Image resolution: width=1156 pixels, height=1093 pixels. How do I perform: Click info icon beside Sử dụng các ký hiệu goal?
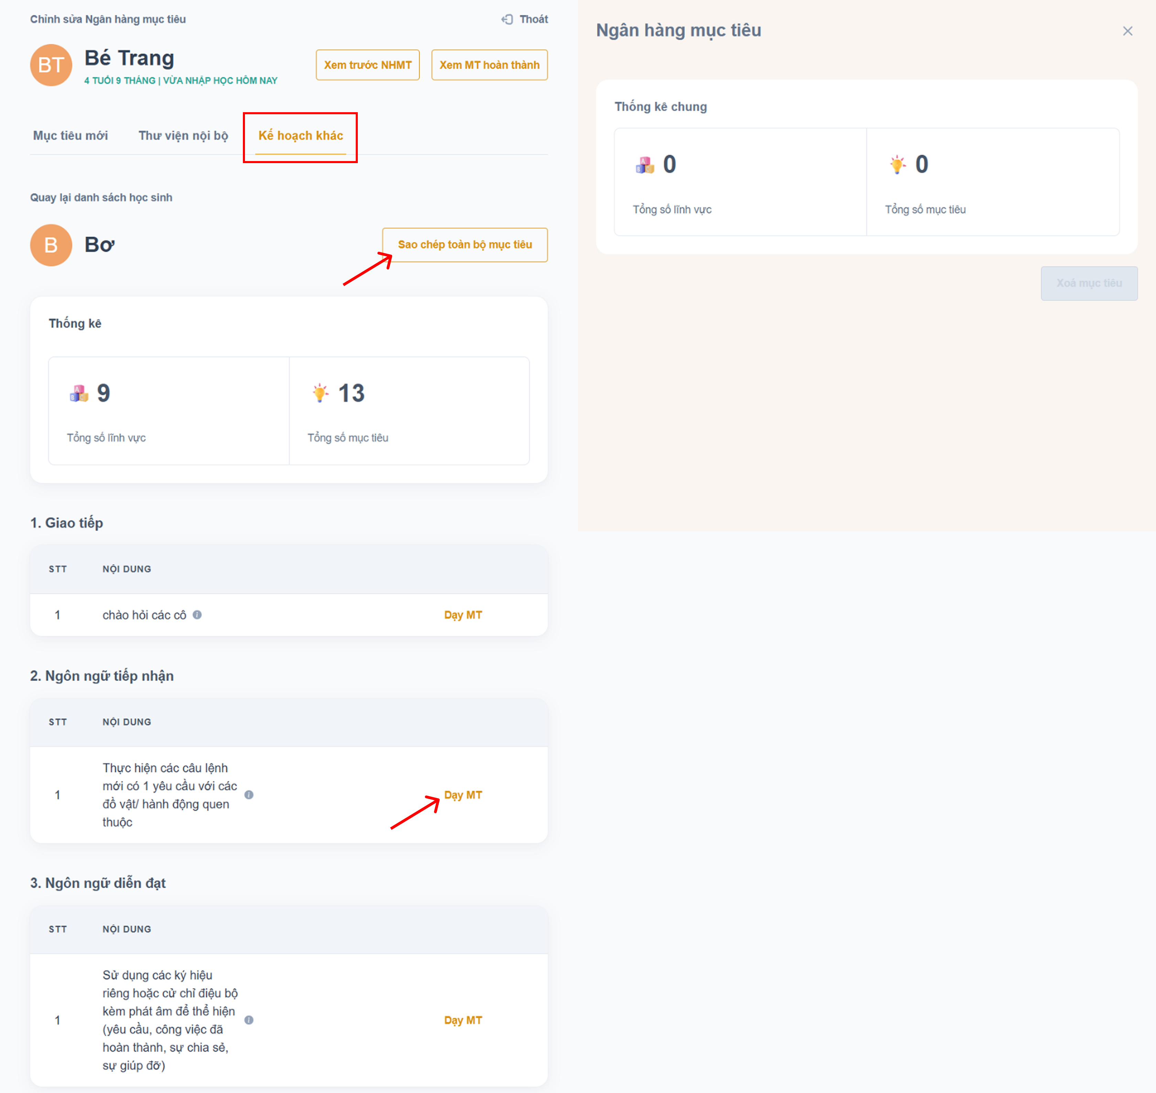tap(249, 1020)
